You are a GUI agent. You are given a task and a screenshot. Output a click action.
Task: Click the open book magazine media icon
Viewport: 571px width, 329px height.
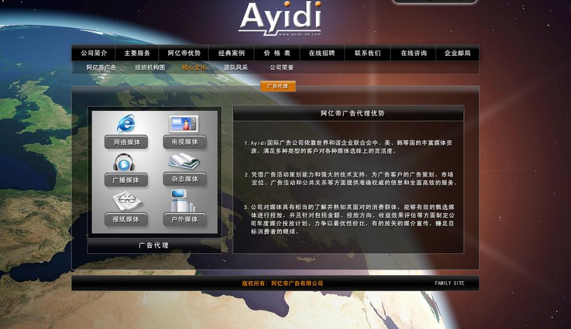click(184, 161)
